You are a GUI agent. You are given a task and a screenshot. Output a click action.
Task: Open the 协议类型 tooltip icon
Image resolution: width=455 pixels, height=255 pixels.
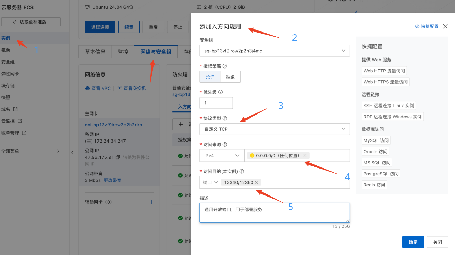[x=224, y=118]
